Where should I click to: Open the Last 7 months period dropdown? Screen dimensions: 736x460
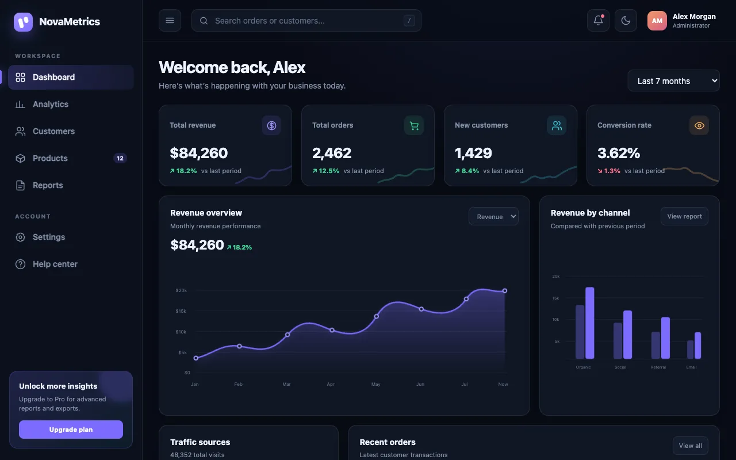pyautogui.click(x=673, y=80)
